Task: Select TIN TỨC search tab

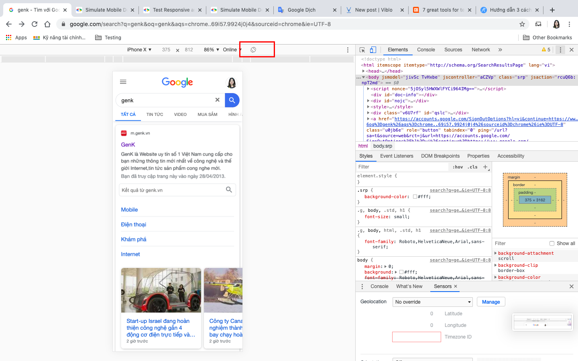Action: [x=155, y=115]
